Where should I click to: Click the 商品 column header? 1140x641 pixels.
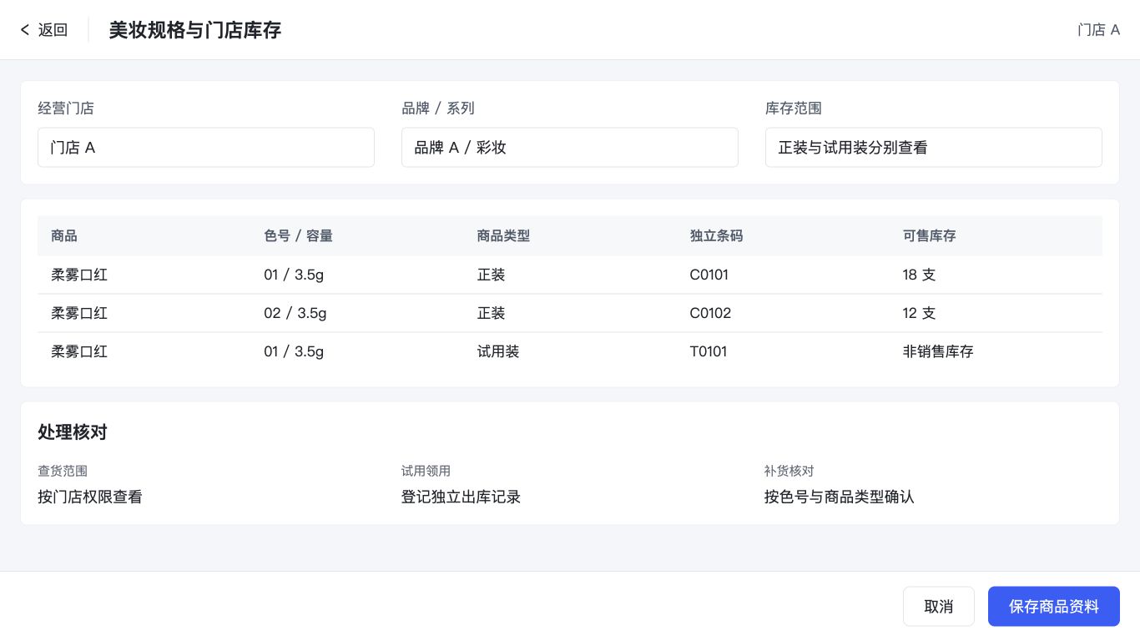64,235
